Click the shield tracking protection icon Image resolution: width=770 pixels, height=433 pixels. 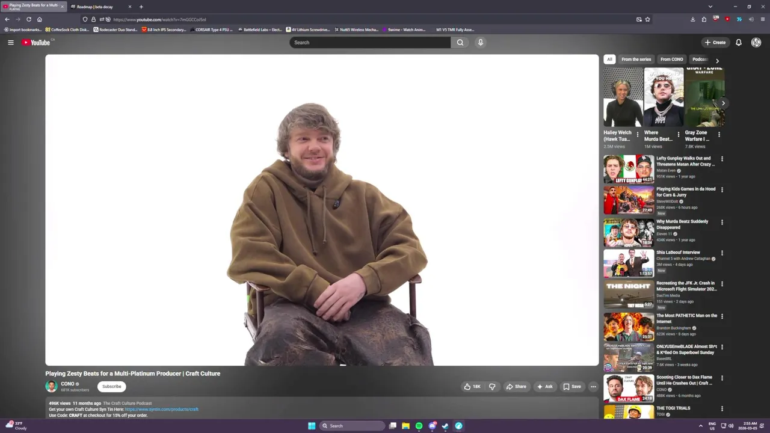point(85,19)
